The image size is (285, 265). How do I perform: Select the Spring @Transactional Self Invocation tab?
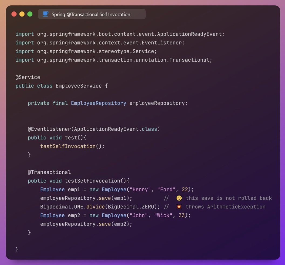92,14
